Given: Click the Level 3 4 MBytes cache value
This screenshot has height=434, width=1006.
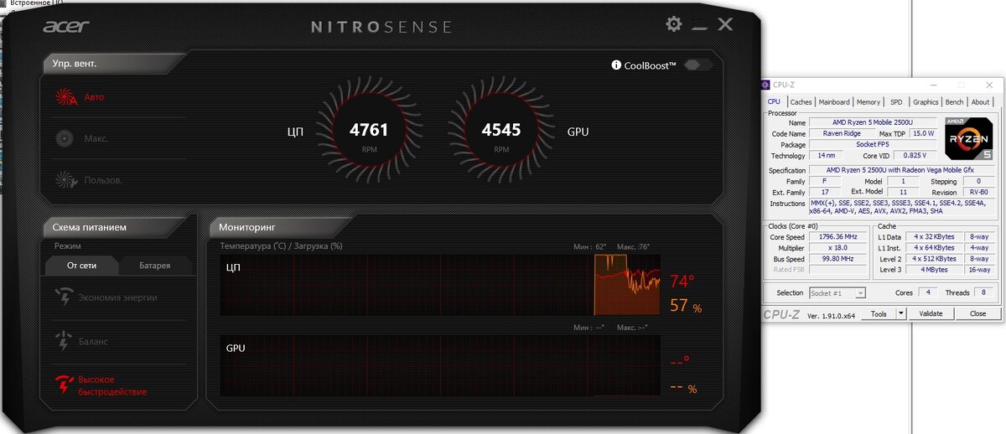Looking at the screenshot, I should coord(932,270).
